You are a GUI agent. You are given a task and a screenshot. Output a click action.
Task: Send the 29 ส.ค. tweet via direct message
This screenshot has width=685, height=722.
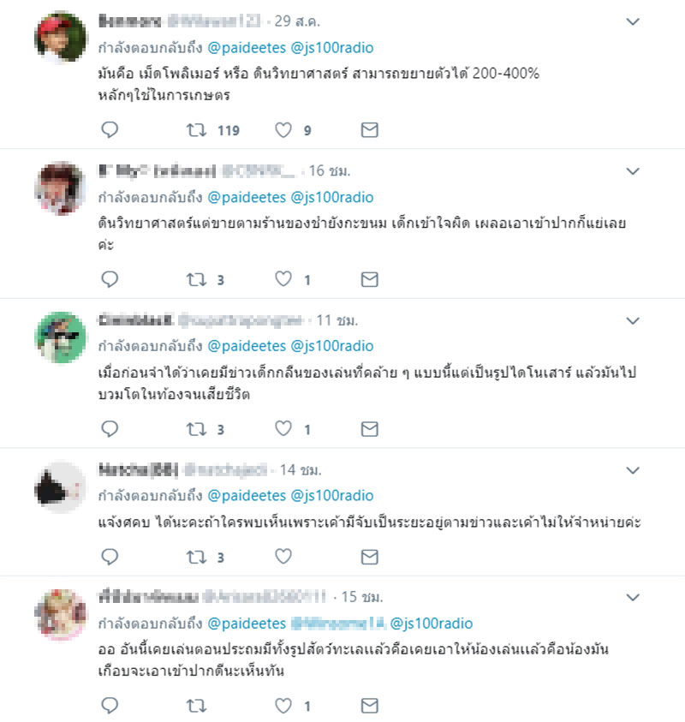click(369, 130)
